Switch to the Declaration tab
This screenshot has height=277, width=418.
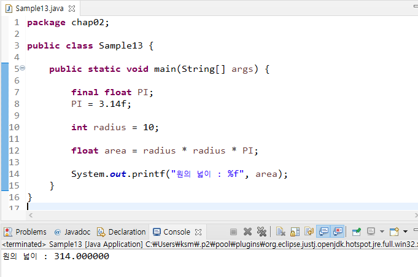coord(122,232)
